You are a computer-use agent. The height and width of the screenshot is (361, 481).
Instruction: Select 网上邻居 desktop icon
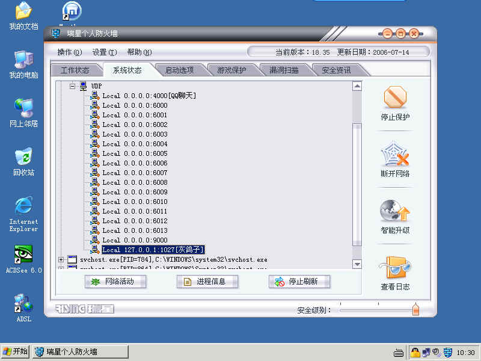[23, 113]
